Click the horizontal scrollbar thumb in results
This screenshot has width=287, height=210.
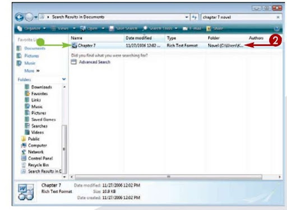coord(168,176)
